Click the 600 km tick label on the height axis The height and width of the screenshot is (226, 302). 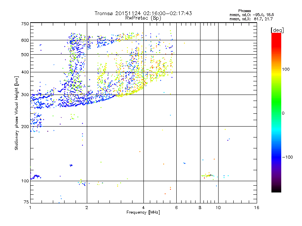[x=25, y=40]
